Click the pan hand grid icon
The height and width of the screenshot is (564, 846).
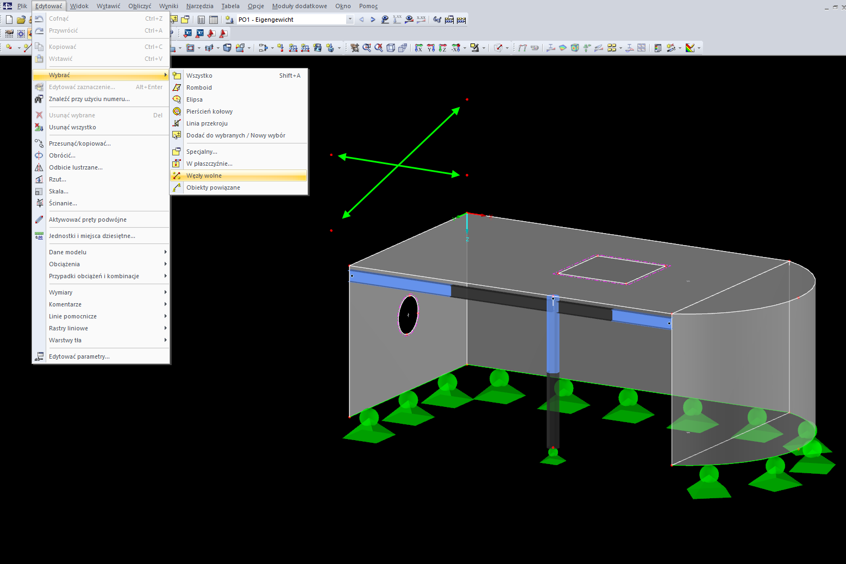9,34
